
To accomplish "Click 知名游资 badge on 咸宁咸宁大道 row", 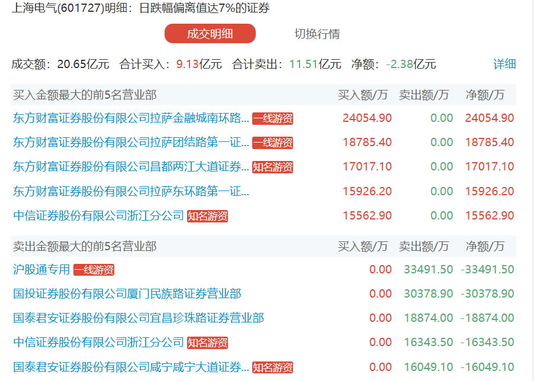I will 272,367.
